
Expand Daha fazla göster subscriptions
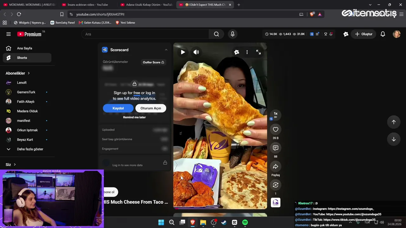click(x=27, y=149)
